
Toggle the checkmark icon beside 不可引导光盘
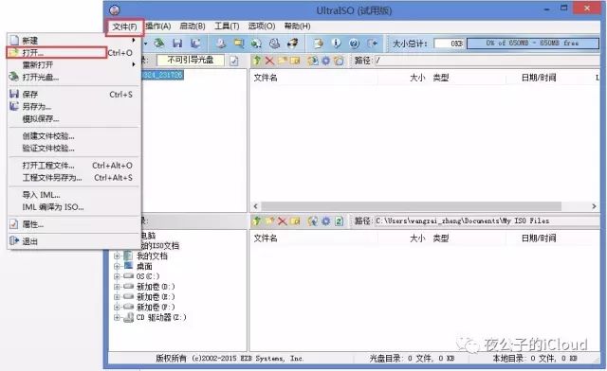click(234, 61)
